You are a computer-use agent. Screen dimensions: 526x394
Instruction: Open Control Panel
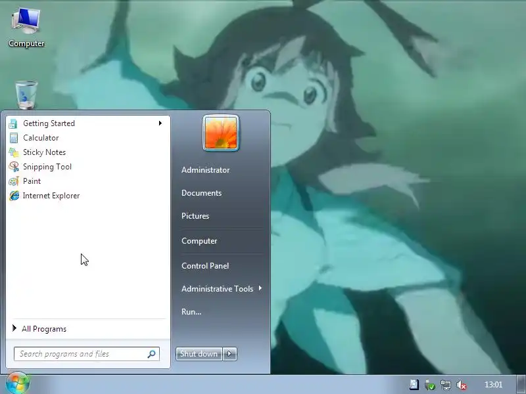coord(205,266)
